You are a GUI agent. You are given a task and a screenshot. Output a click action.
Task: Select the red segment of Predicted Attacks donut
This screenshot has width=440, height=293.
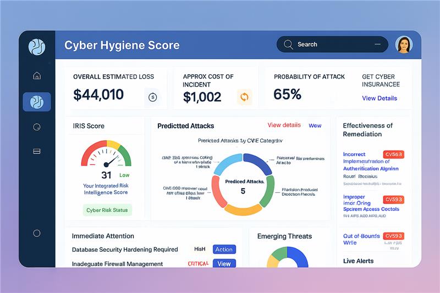[219, 192]
